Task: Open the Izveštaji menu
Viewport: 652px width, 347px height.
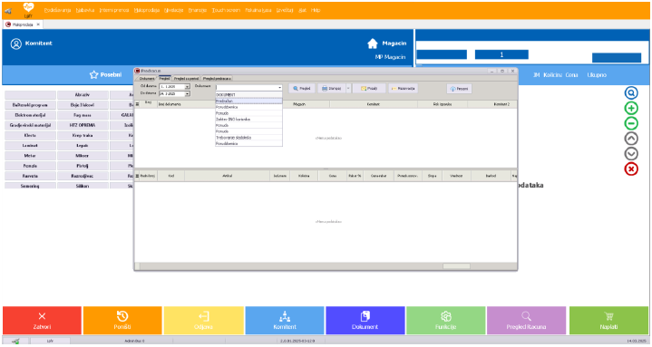Action: pos(285,10)
